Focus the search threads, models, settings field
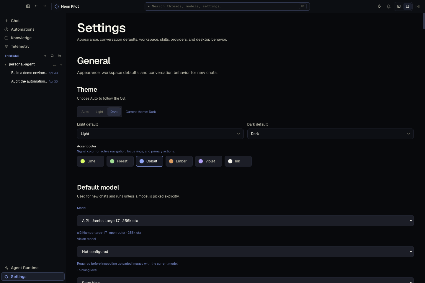The width and height of the screenshot is (425, 283). 227,6
